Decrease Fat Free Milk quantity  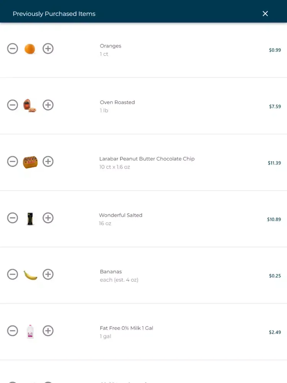(x=13, y=331)
